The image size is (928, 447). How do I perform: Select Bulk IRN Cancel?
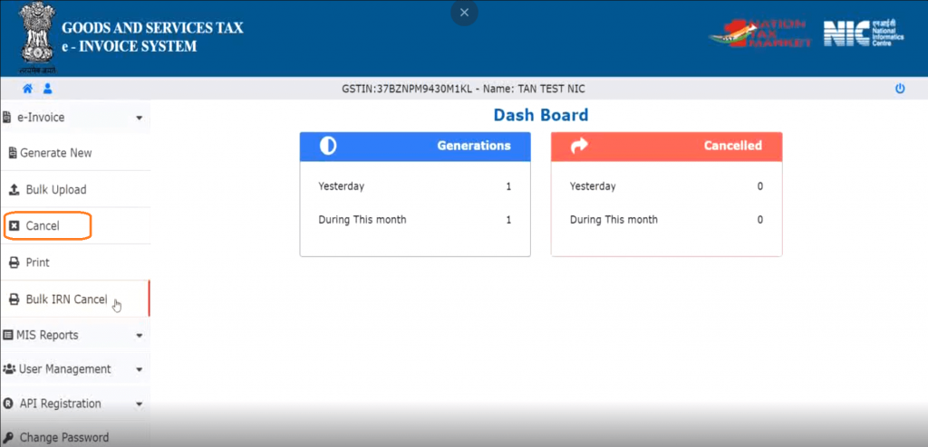66,300
